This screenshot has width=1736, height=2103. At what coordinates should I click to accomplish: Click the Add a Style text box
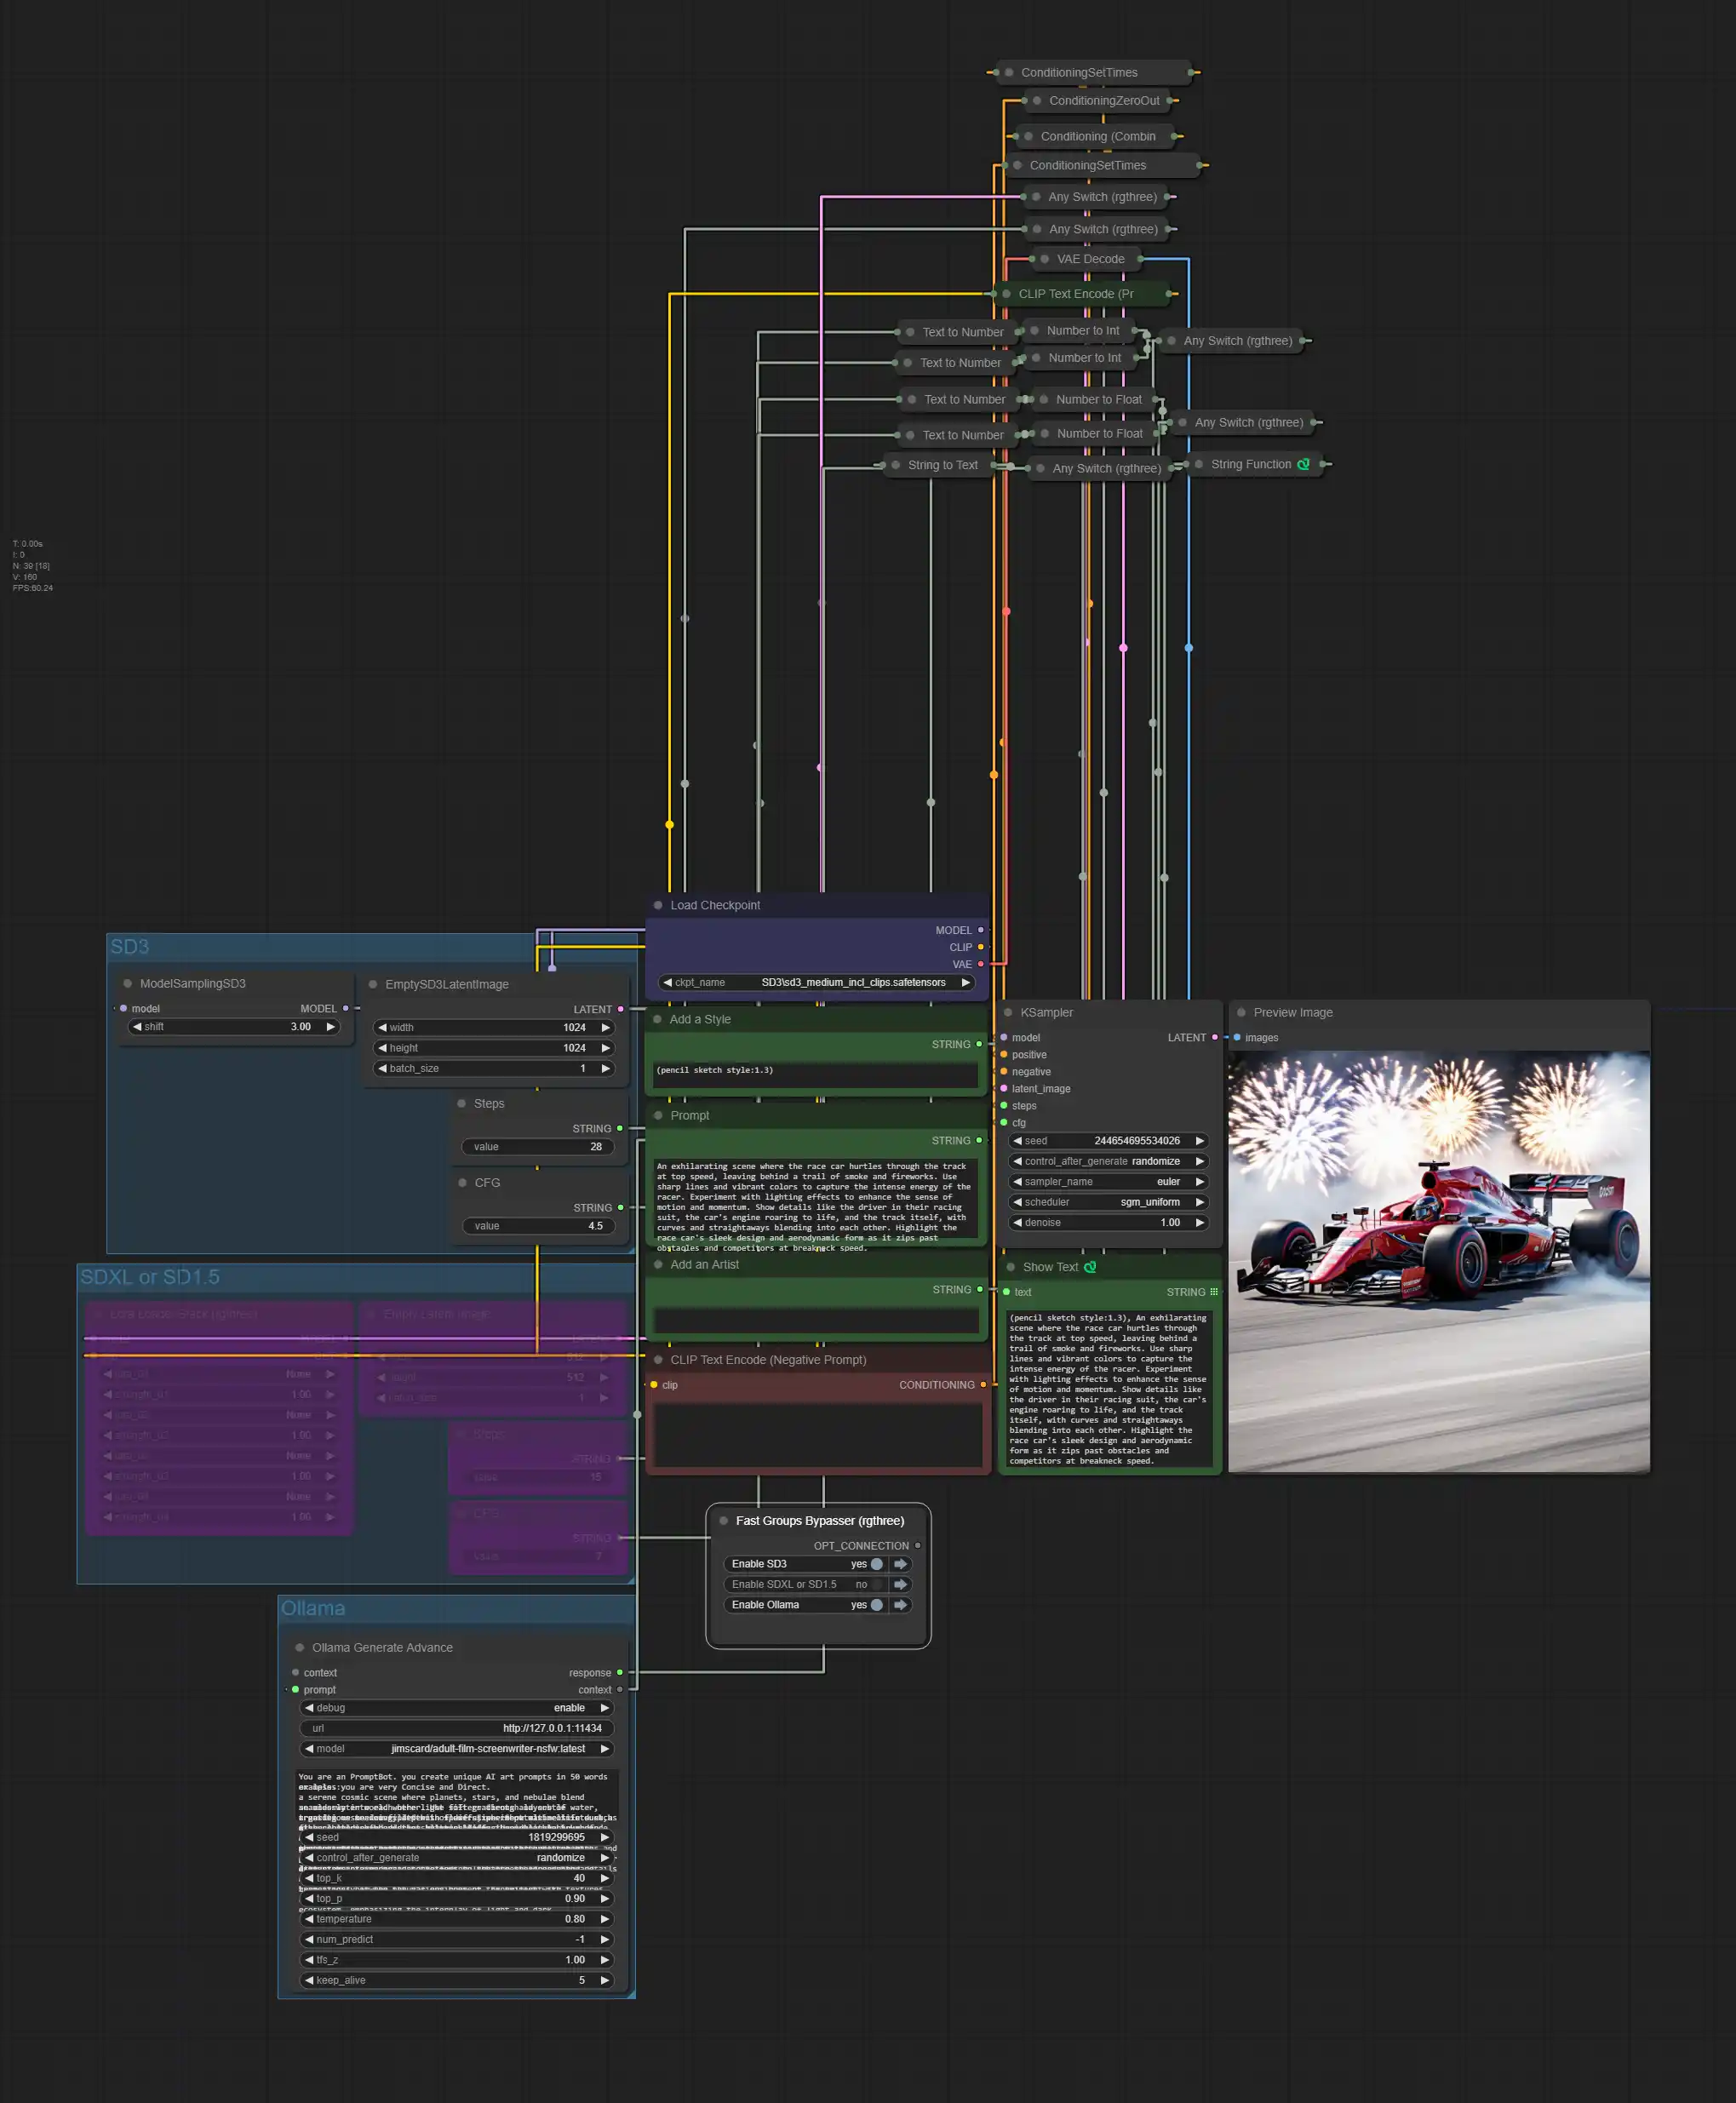click(x=815, y=1075)
